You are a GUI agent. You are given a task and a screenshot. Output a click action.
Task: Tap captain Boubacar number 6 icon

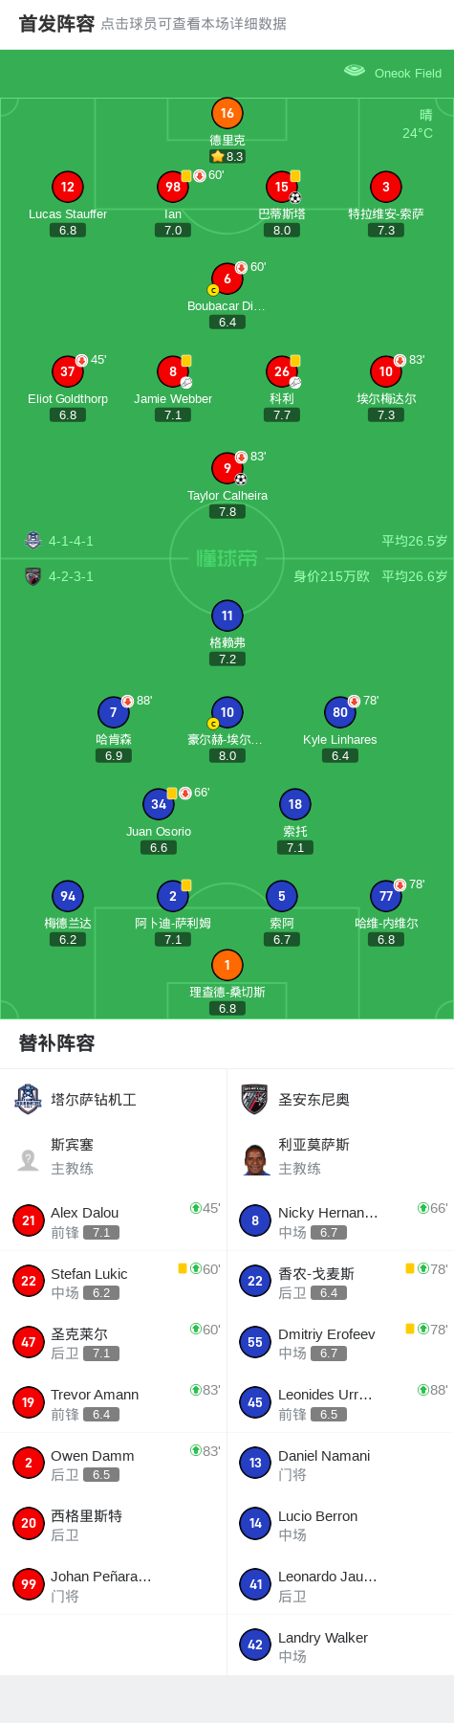tap(227, 279)
